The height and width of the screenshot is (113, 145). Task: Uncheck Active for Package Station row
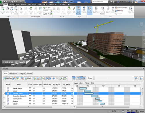8,93
